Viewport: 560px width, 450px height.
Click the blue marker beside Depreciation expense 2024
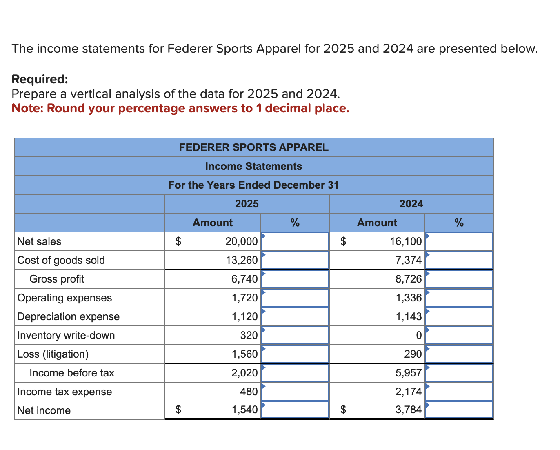click(428, 312)
